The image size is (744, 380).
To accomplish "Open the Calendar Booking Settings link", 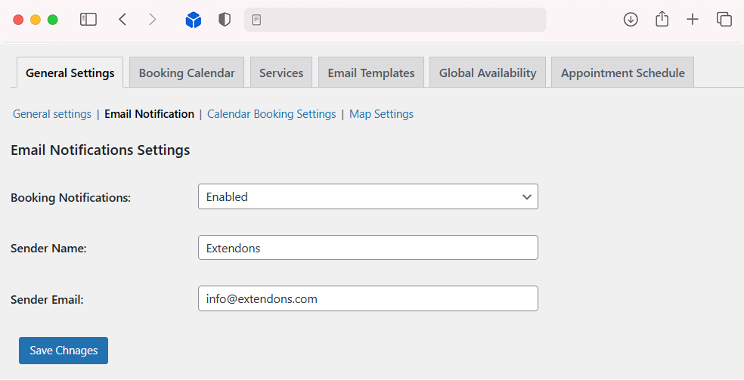I will (271, 114).
